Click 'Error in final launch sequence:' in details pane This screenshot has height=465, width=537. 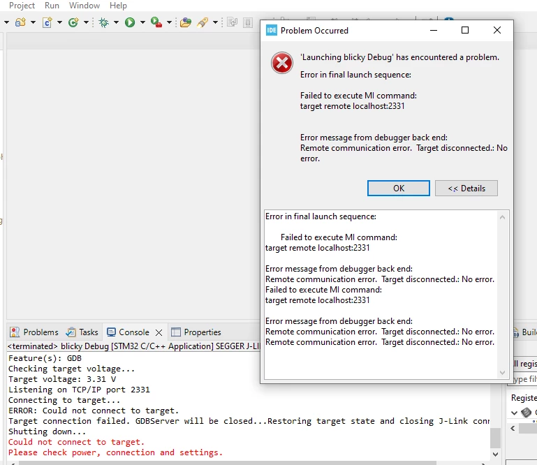[x=321, y=216]
